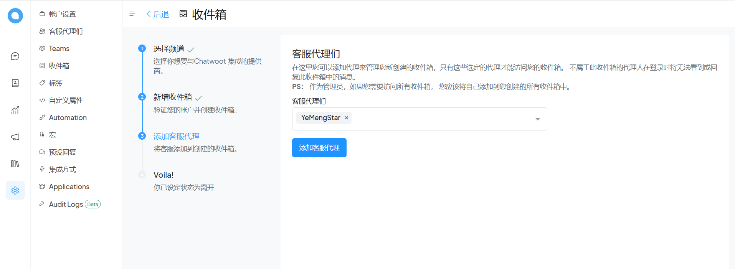Select 收件箱 in the settings sidebar
This screenshot has width=735, height=269.
59,66
